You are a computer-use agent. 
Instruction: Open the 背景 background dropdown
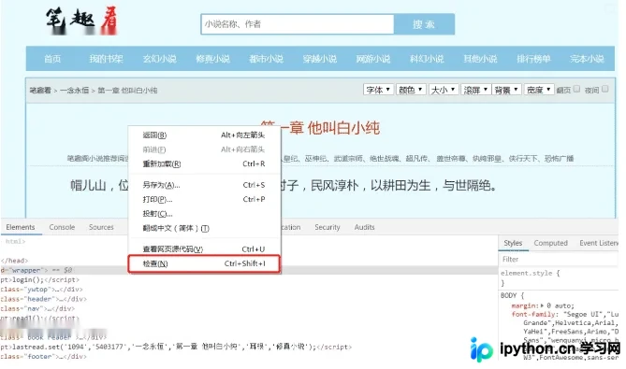coord(506,90)
